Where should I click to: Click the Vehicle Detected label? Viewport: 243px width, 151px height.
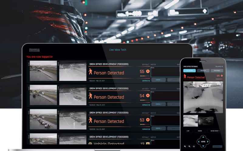[x=109, y=143]
